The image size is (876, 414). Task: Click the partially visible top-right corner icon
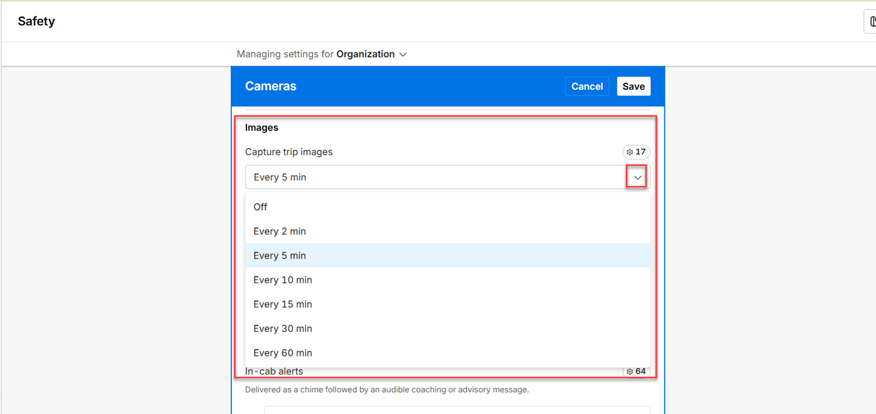pyautogui.click(x=871, y=21)
